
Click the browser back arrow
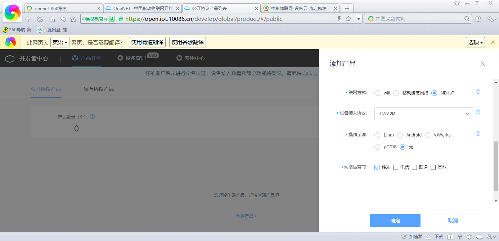[28, 19]
